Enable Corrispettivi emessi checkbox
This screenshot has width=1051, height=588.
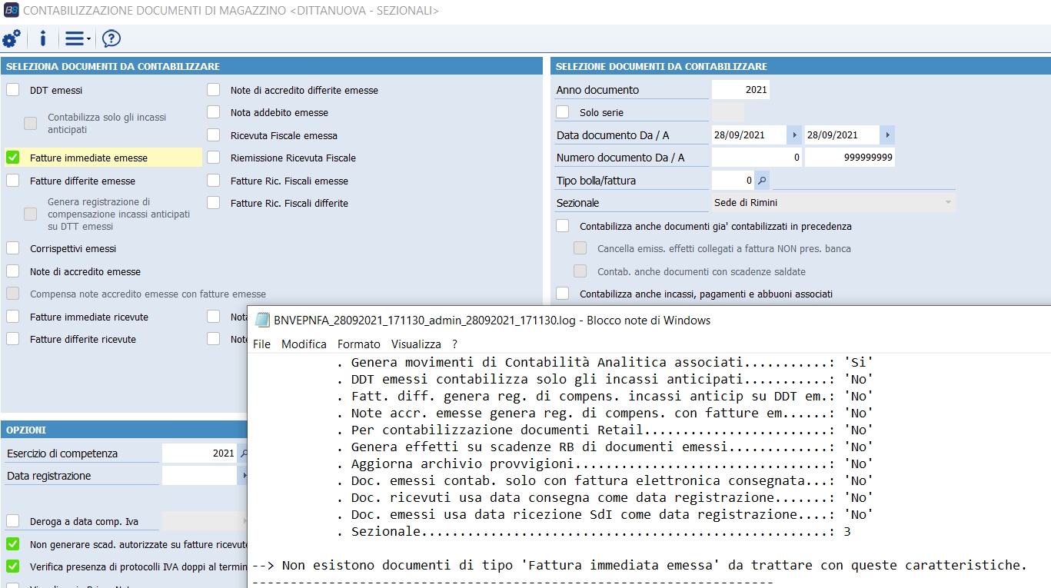13,248
